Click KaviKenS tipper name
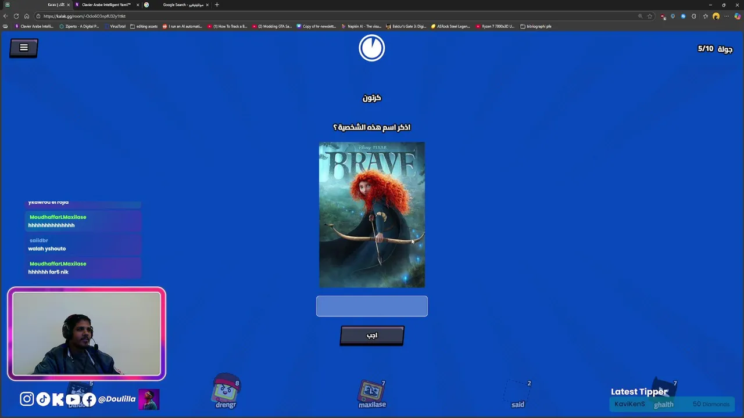 pyautogui.click(x=629, y=404)
